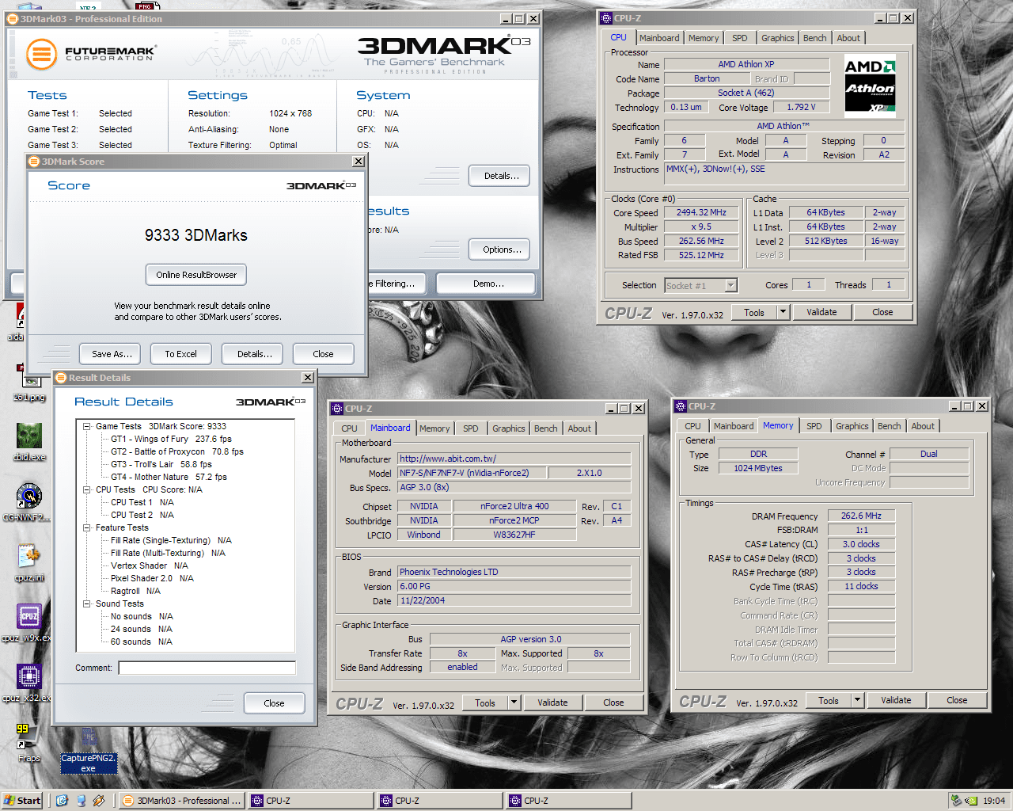Click the Futuremark orange logo icon
1013x811 pixels.
[x=41, y=55]
